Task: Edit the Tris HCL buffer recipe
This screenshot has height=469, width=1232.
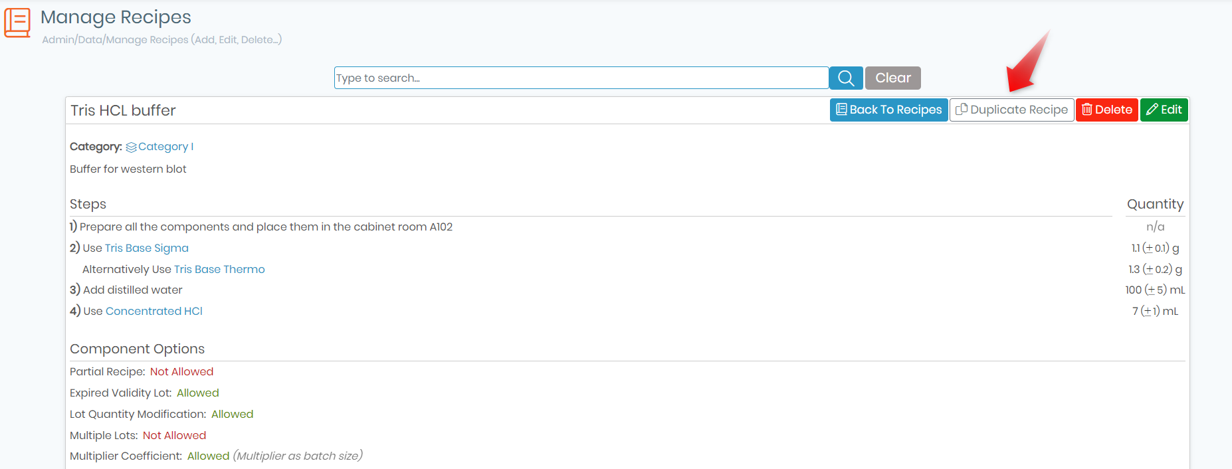Action: tap(1164, 110)
